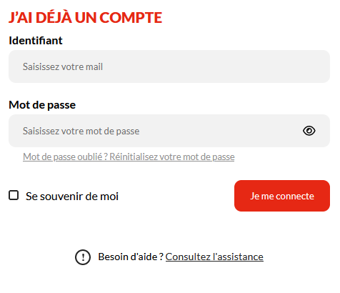Tick the remember-me box beside Se souvenir
This screenshot has width=340, height=293.
14,195
